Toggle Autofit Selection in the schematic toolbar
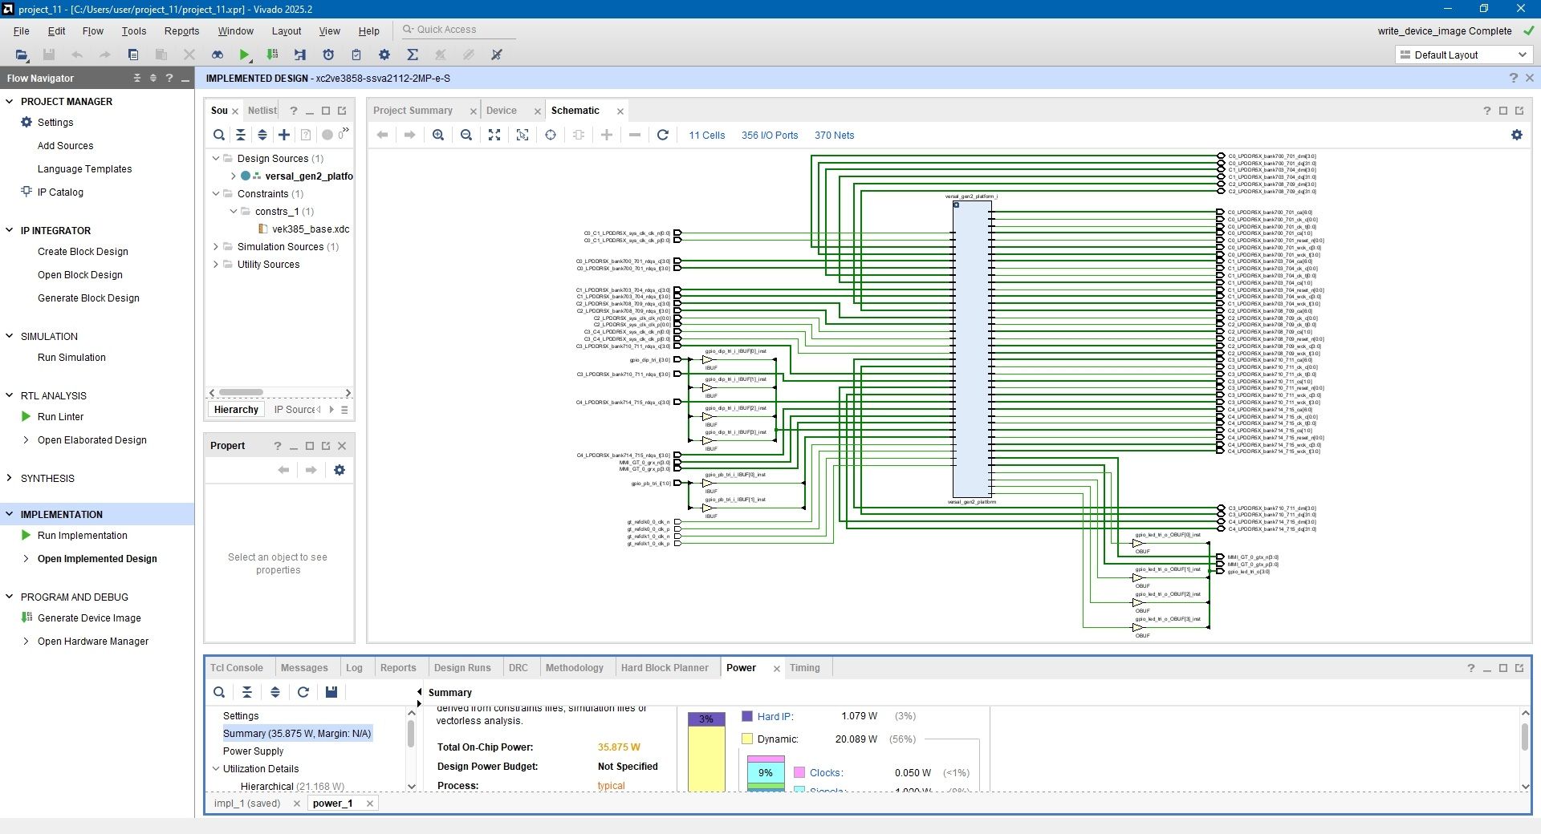Viewport: 1541px width, 834px height. (522, 135)
